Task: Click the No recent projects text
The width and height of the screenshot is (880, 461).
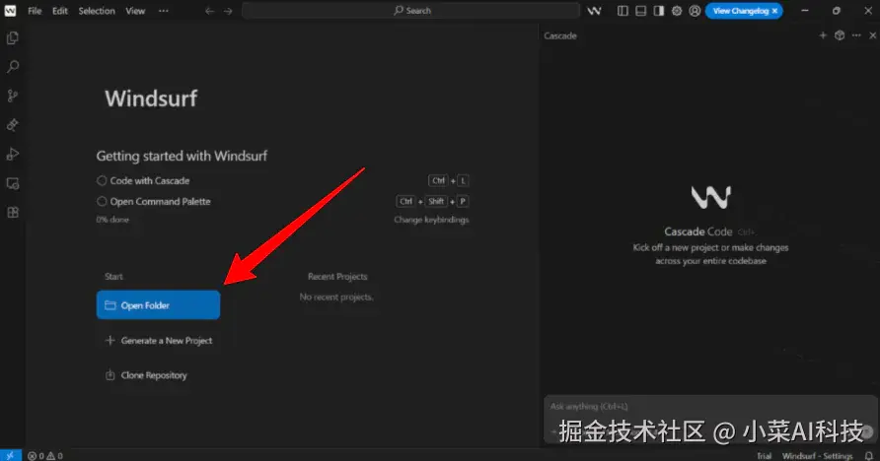Action: 336,296
